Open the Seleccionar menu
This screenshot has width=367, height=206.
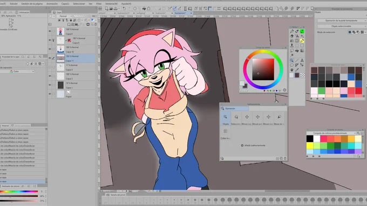[x=79, y=4]
